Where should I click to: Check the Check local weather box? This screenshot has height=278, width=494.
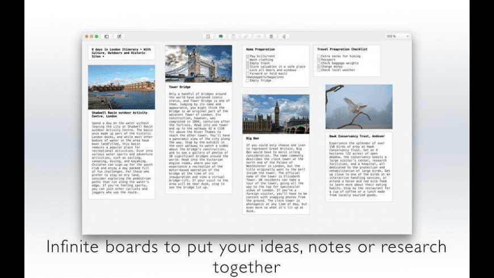[x=319, y=70]
